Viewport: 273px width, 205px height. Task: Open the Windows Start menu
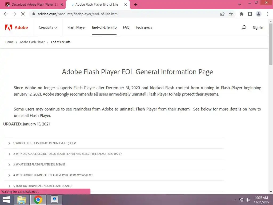click(6, 200)
